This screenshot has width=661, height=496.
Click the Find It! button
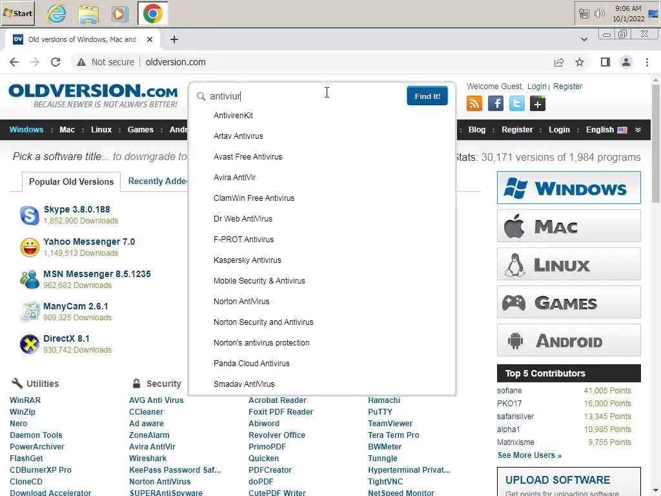pos(427,96)
